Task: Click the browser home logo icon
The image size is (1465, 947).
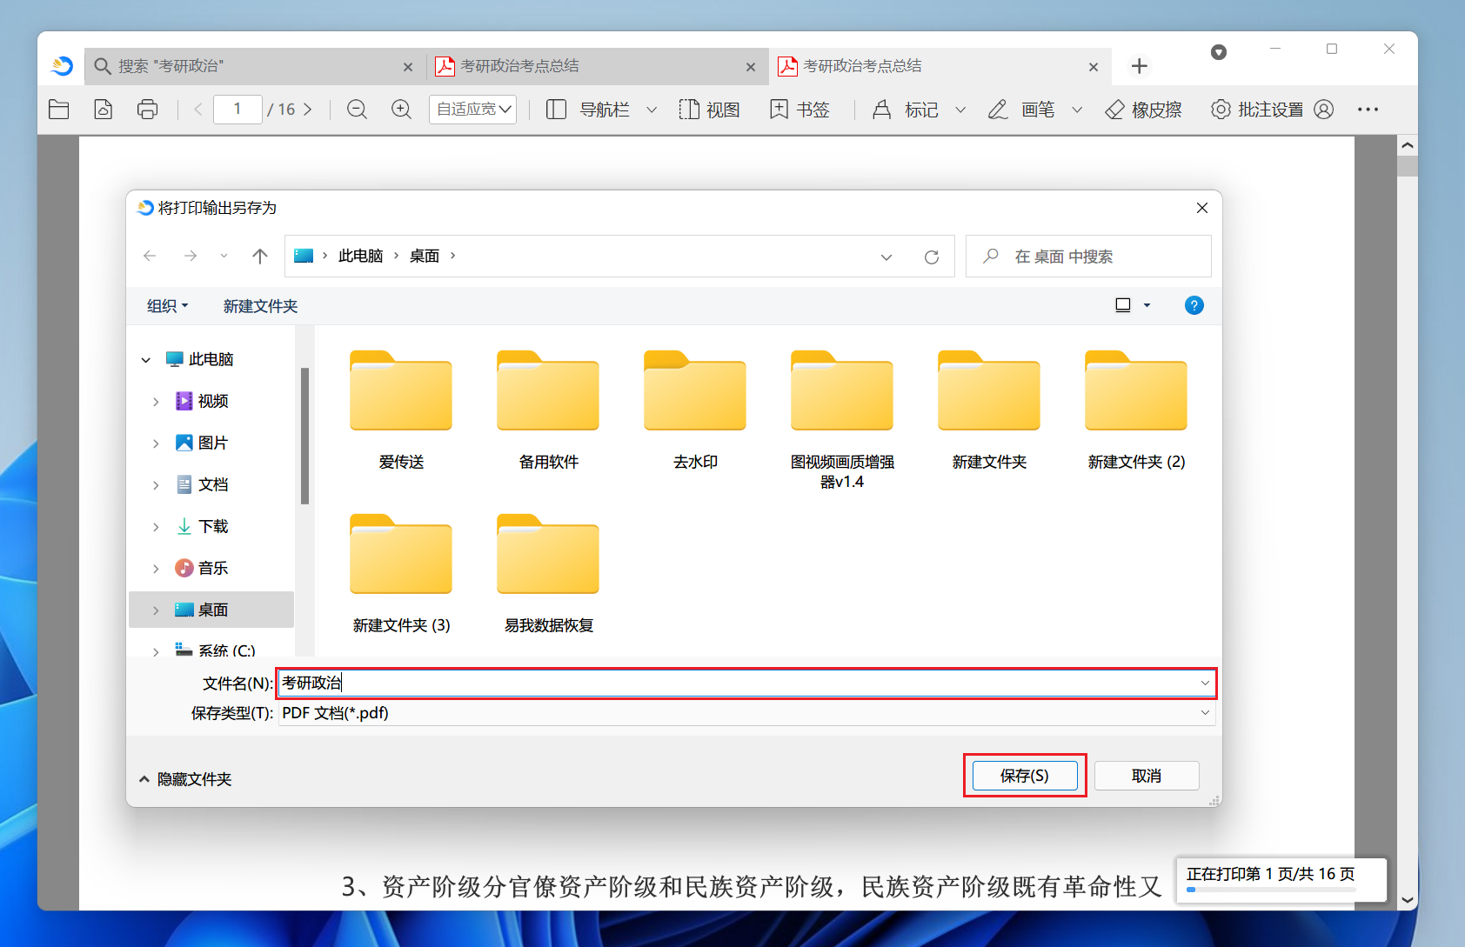Action: point(62,66)
